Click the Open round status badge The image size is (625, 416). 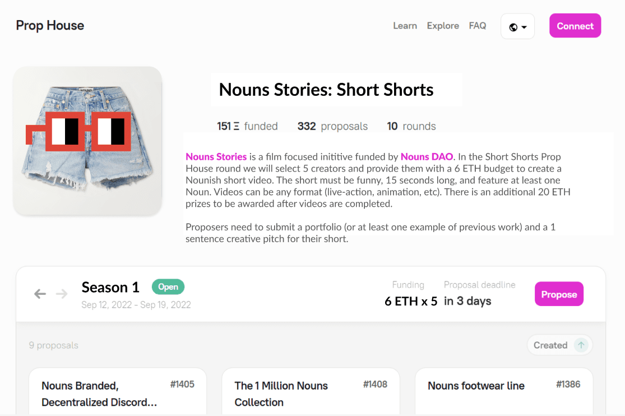168,287
